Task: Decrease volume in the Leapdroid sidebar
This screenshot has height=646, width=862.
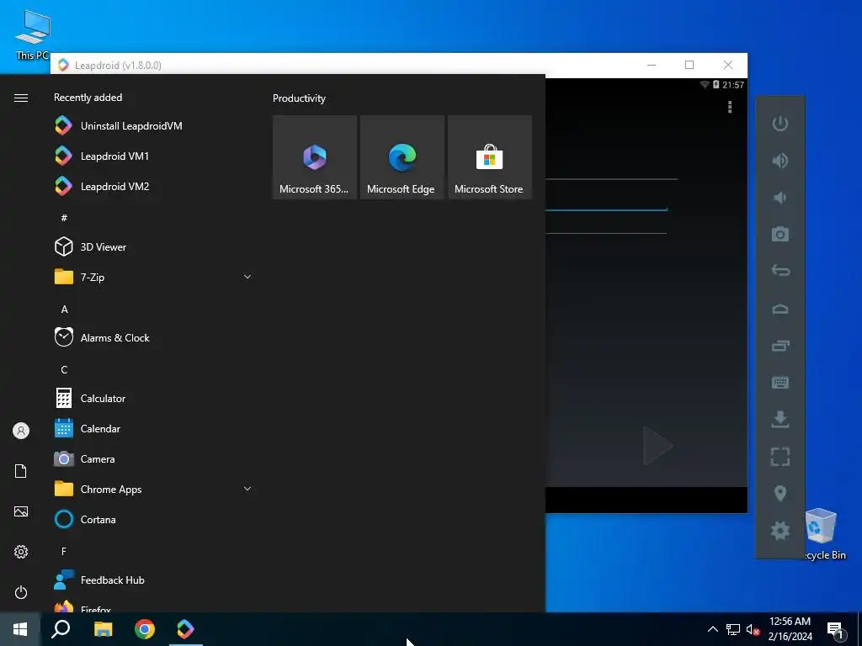Action: [x=780, y=197]
